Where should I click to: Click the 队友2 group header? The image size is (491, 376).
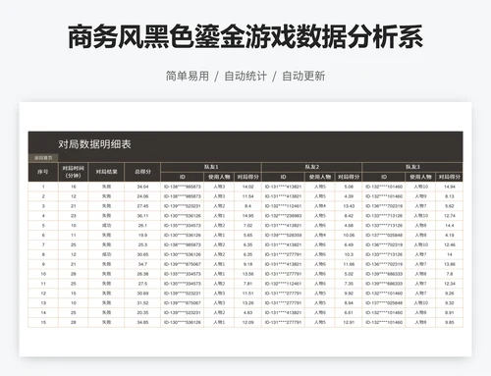312,167
